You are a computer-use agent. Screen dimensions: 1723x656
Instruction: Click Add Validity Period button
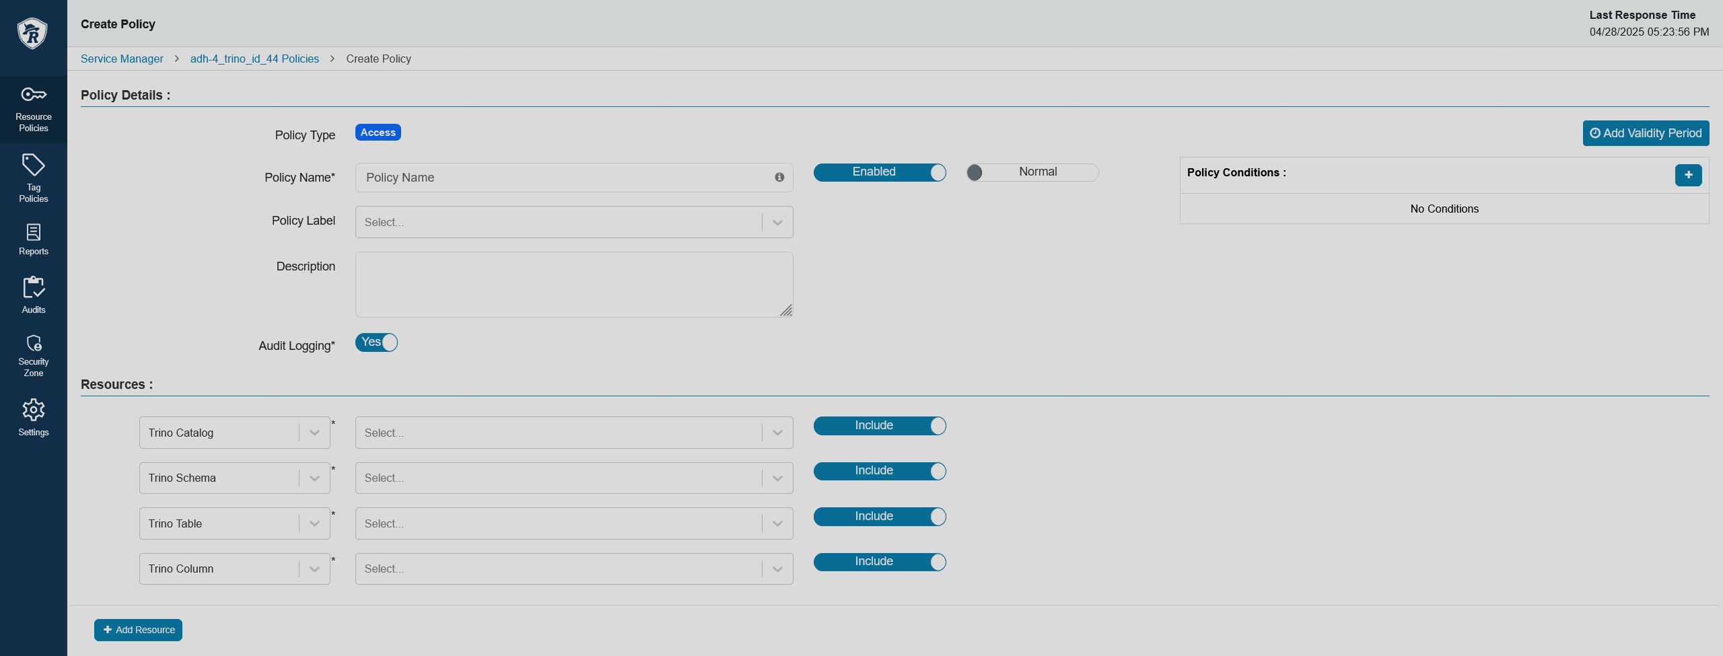pos(1646,133)
